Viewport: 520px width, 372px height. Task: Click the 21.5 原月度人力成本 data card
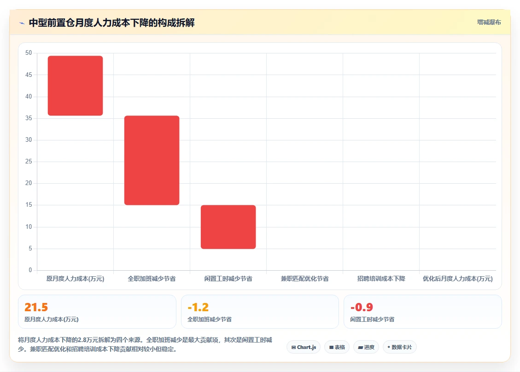(97, 312)
